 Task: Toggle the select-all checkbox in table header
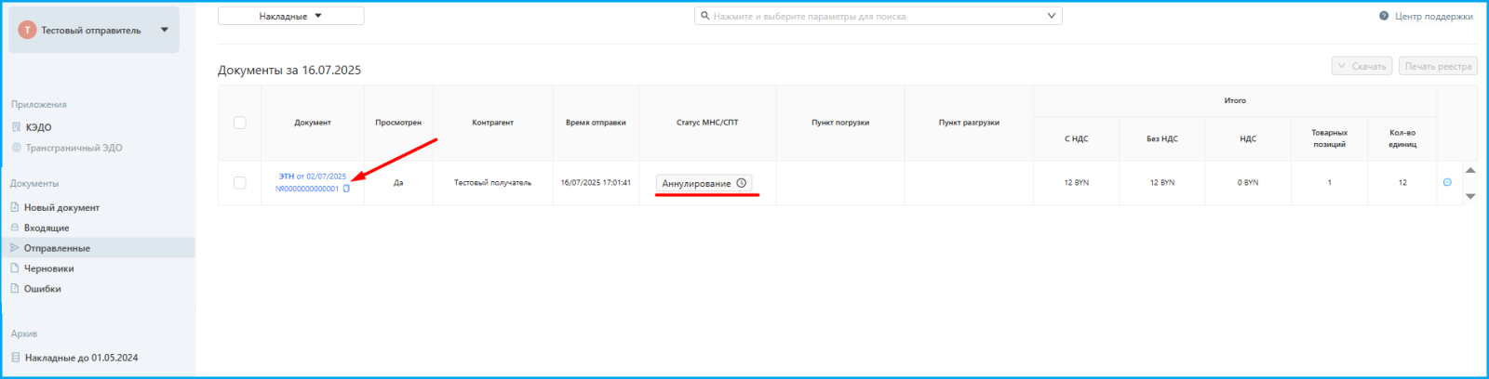coord(240,123)
